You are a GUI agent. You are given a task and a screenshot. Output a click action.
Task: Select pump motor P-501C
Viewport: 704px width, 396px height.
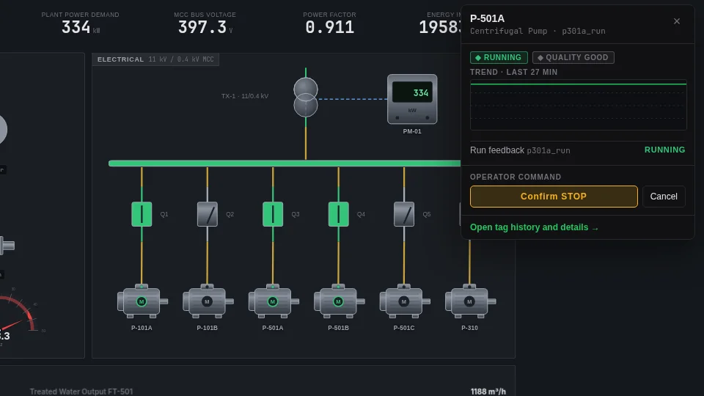[x=405, y=301]
